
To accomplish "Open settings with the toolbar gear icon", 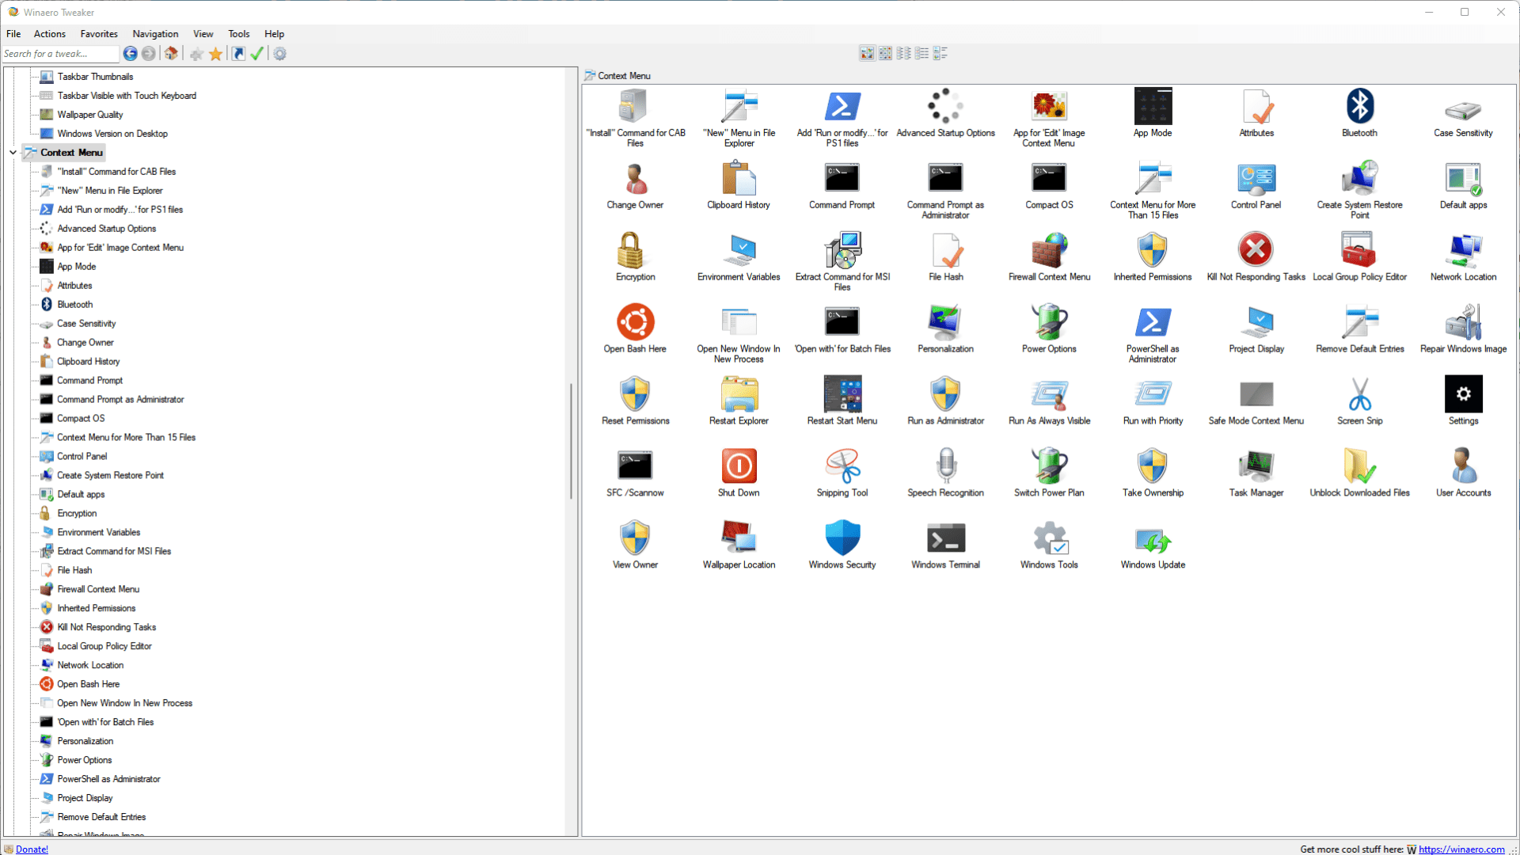I will point(280,54).
